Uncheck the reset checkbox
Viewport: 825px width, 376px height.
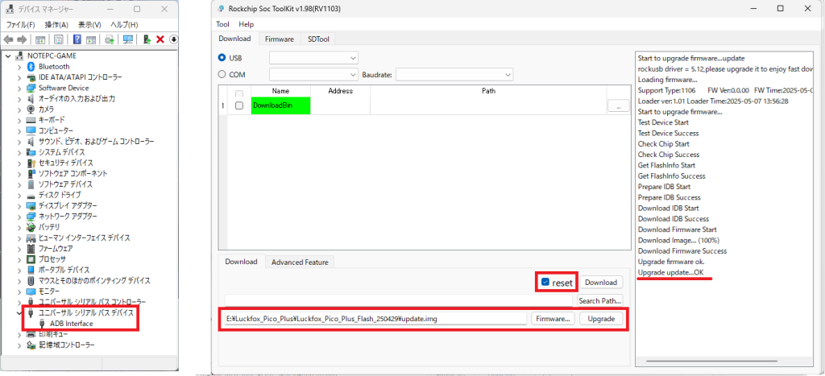(x=546, y=282)
